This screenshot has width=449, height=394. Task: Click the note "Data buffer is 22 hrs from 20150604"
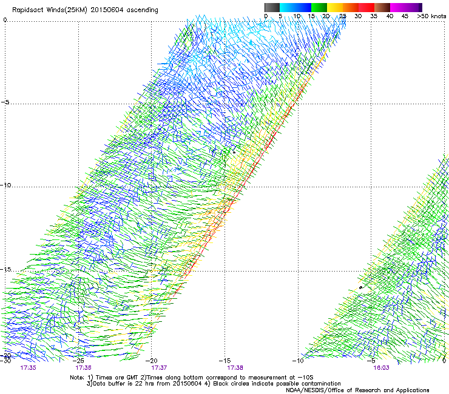[x=147, y=384]
